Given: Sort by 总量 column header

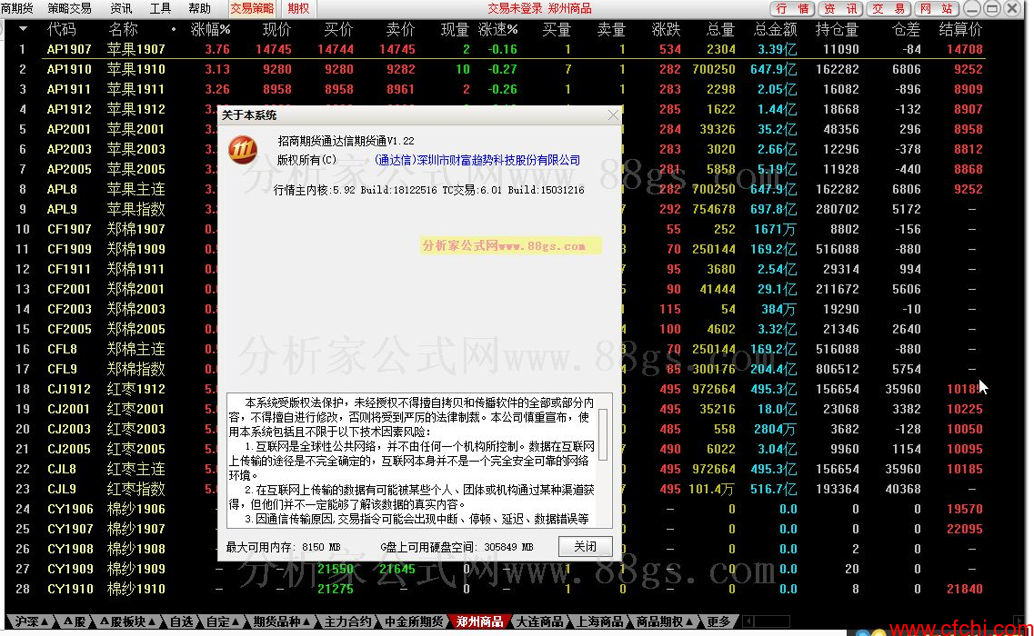Looking at the screenshot, I should [720, 30].
